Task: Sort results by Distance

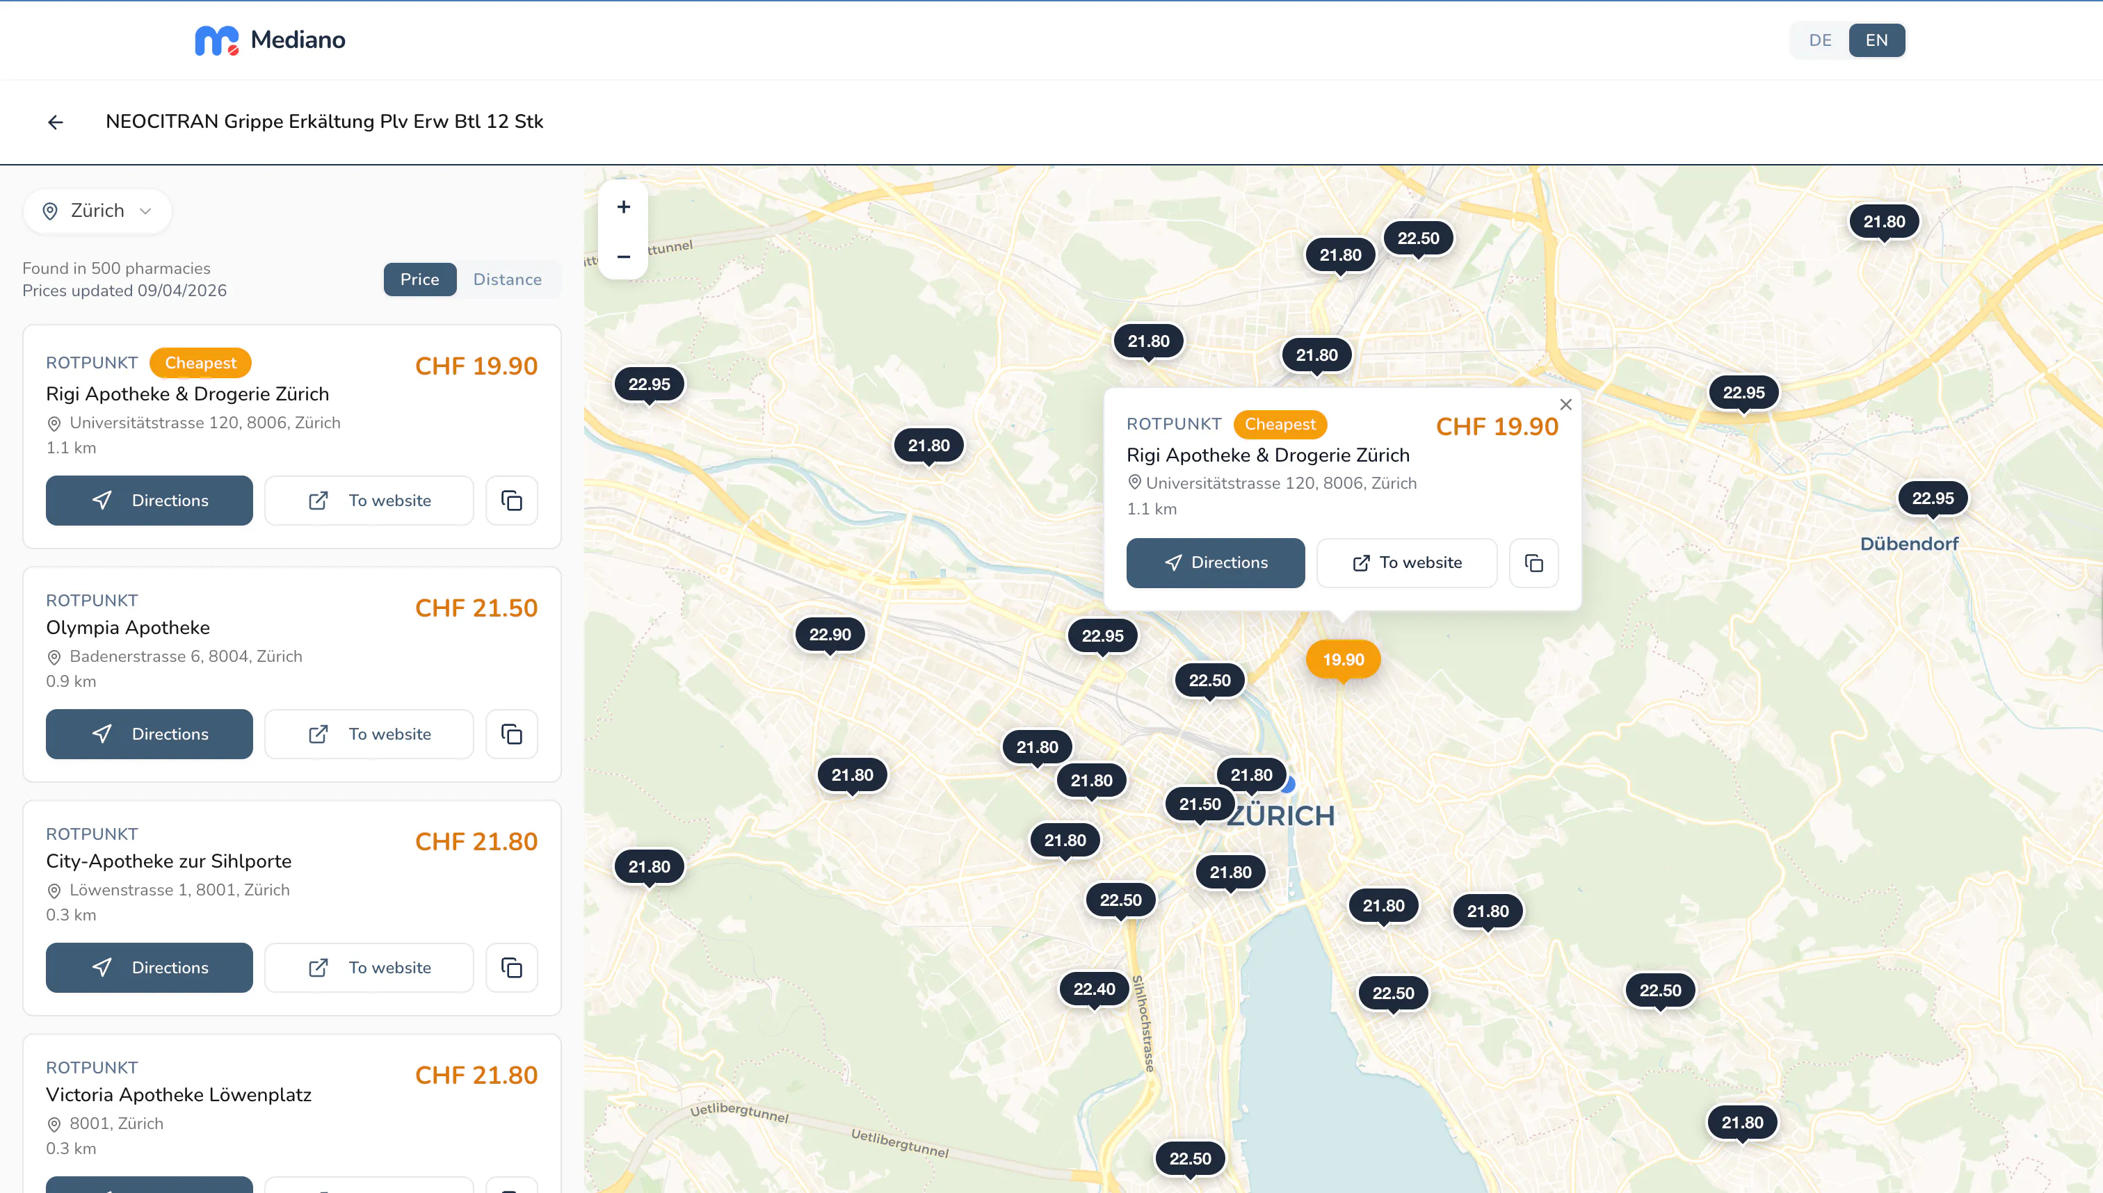Action: [507, 279]
